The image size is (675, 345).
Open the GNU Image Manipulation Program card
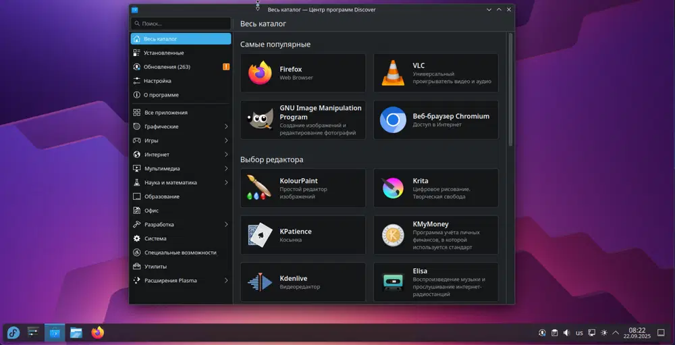point(303,120)
